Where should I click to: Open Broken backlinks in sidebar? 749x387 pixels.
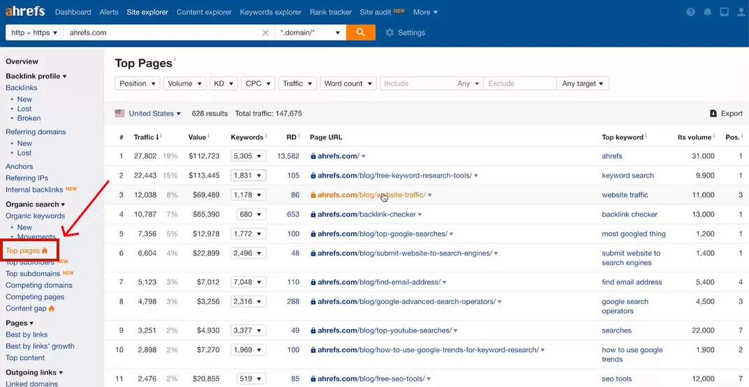(29, 119)
